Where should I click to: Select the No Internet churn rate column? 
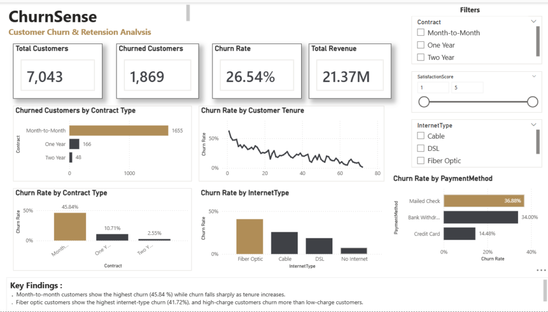(354, 251)
